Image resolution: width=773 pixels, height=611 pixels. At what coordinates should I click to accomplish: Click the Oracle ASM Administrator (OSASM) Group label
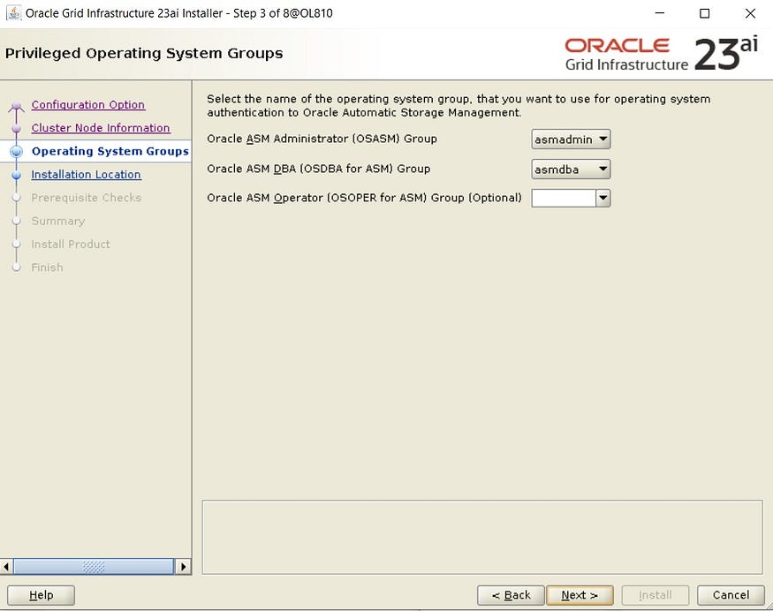point(322,139)
